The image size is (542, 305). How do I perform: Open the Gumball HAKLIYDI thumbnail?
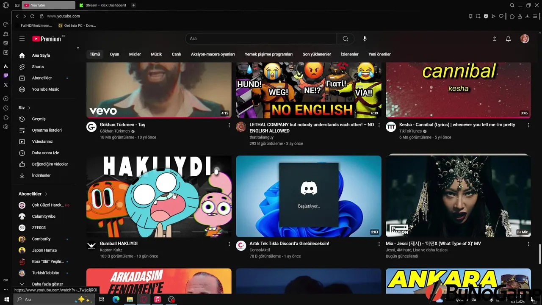pyautogui.click(x=159, y=196)
